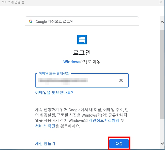Screen dimensions: 165x150
Task: Click the 이메일을 잊으셨나요? link
Action: coord(54,93)
